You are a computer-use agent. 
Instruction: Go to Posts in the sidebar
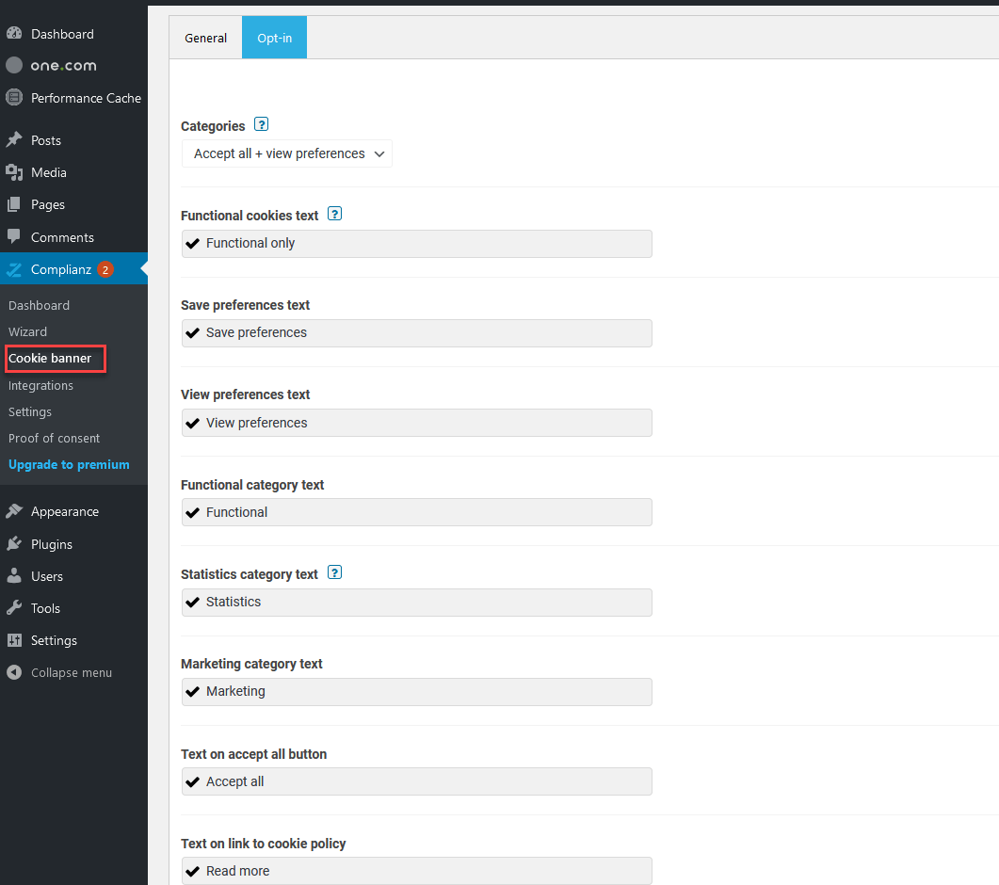click(x=46, y=140)
